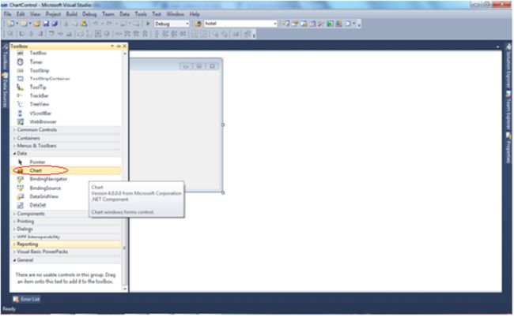Select the Chart control under Data
Screen dimensions: 514x317
point(66,170)
